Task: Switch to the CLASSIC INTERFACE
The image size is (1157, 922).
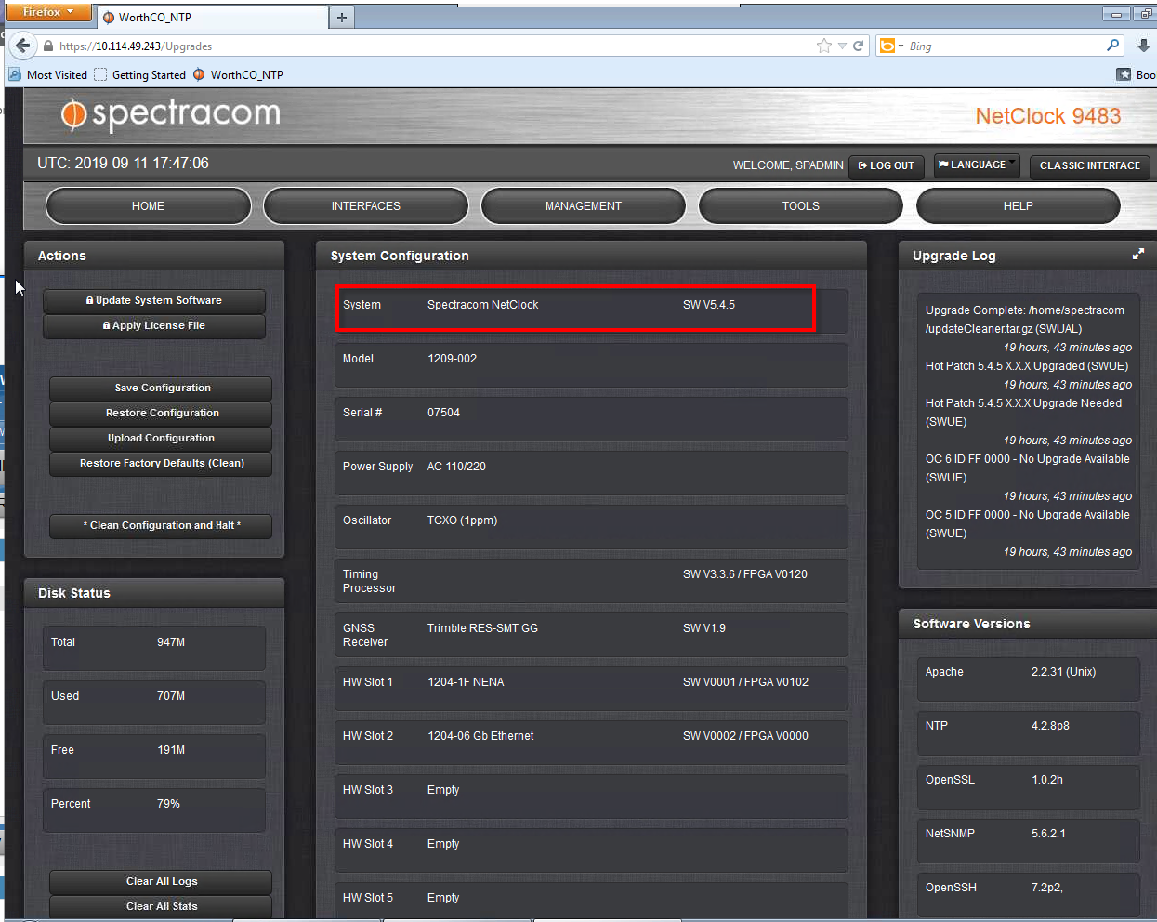Action: 1089,165
